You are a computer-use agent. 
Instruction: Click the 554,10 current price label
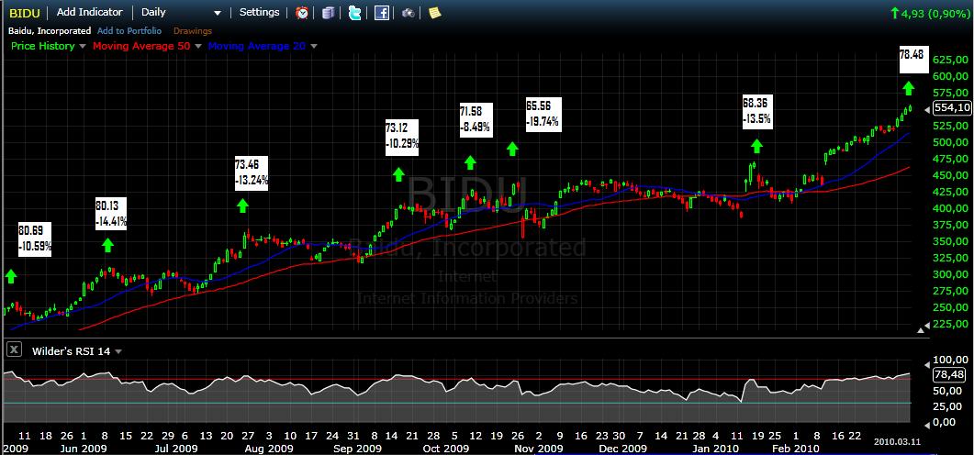(952, 108)
